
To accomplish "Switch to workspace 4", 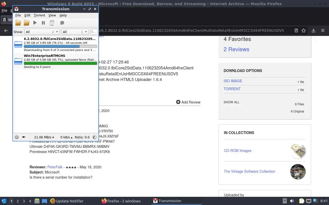I will 30,201.
